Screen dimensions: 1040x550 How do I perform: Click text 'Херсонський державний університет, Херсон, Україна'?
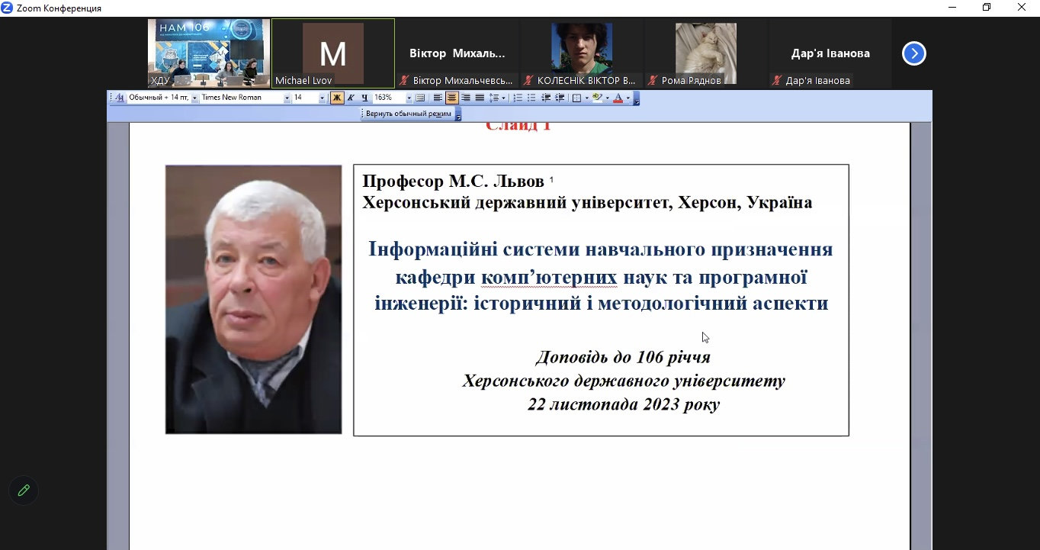(587, 203)
